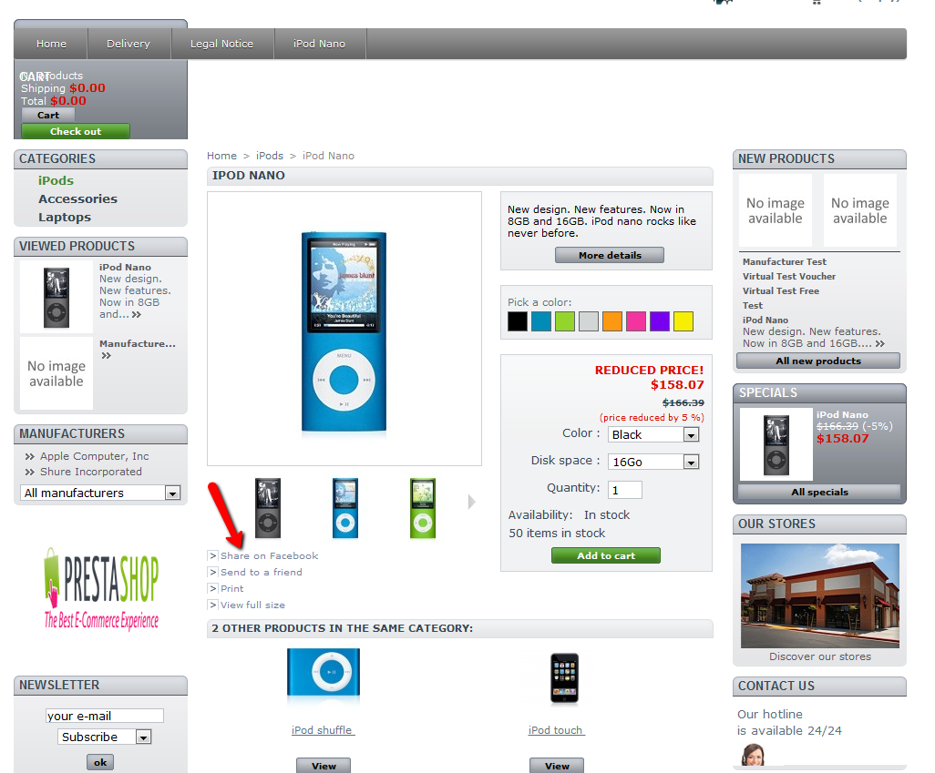
Task: Pick the orange color swatch
Action: click(x=612, y=321)
